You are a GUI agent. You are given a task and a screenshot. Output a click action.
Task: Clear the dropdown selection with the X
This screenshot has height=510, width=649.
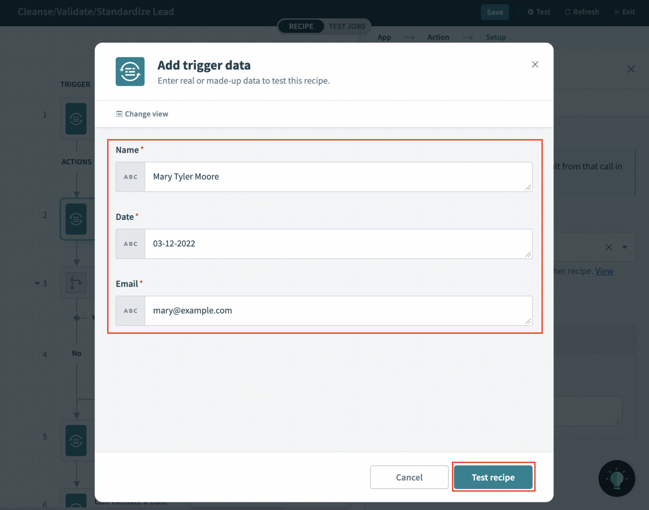[608, 247]
